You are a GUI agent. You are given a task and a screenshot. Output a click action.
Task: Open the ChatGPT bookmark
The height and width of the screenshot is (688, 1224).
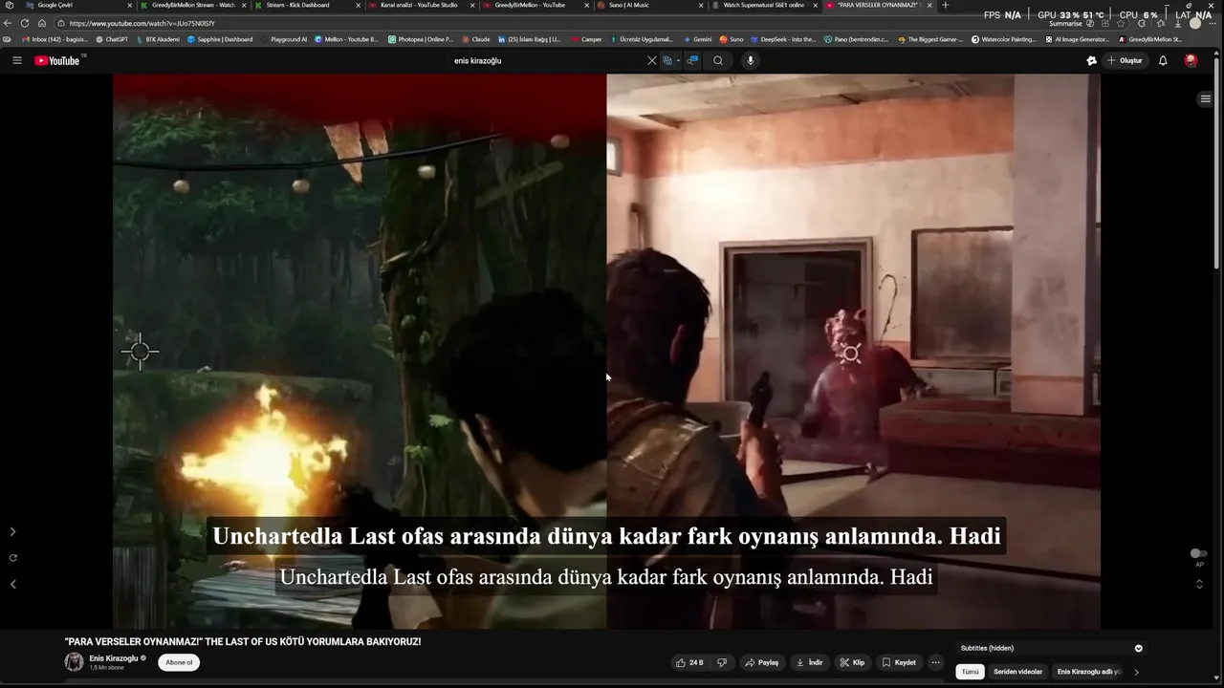[112, 39]
